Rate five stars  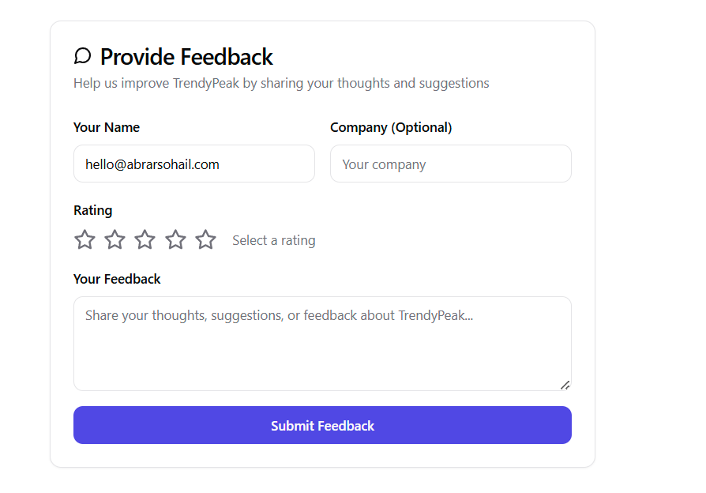(x=205, y=239)
